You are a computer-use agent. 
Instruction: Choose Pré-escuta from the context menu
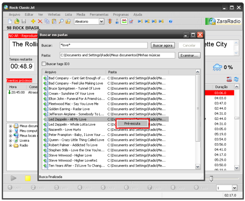pyautogui.click(x=132, y=124)
